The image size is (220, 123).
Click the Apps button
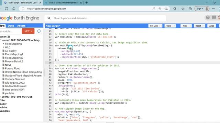(212, 26)
